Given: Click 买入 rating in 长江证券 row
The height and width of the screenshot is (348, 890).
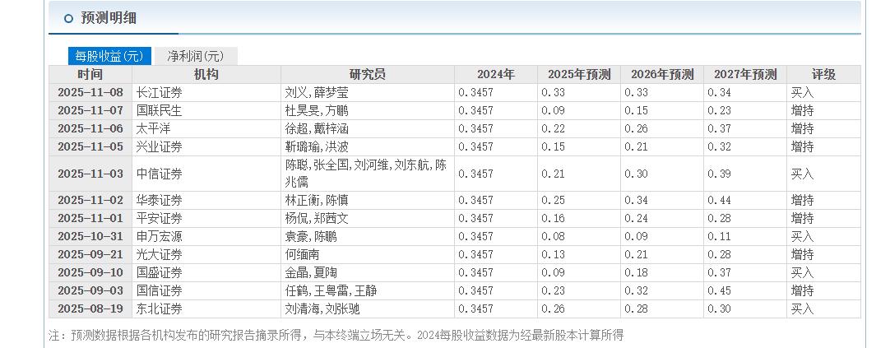Looking at the screenshot, I should pos(802,92).
